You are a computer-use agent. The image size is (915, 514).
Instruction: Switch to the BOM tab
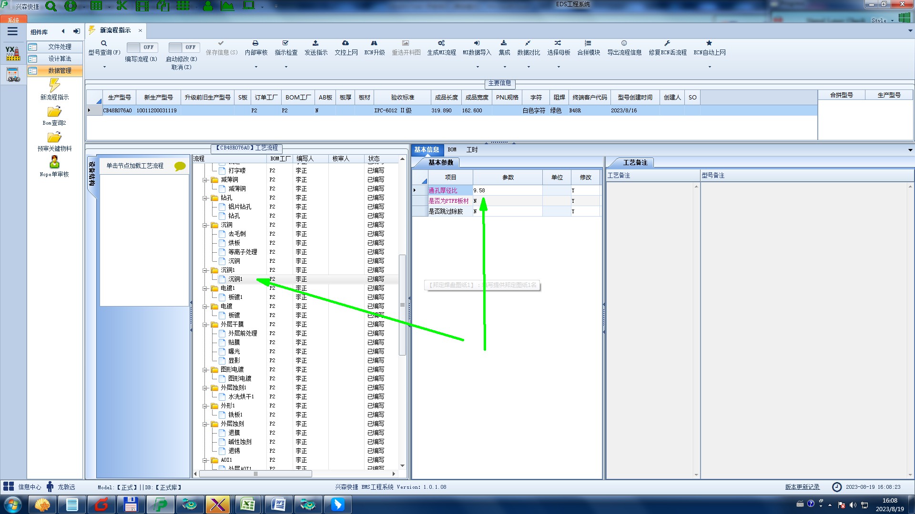452,150
